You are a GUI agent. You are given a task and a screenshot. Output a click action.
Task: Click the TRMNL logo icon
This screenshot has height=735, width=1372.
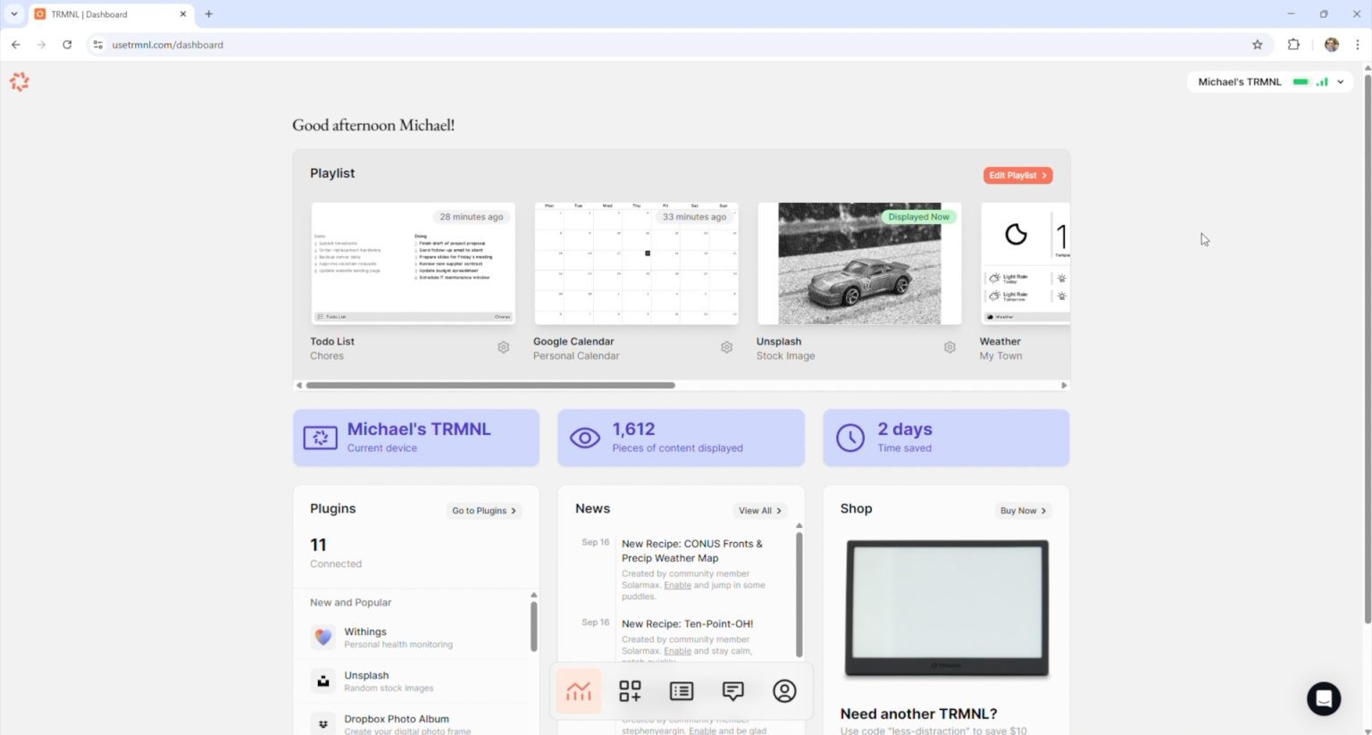click(20, 82)
